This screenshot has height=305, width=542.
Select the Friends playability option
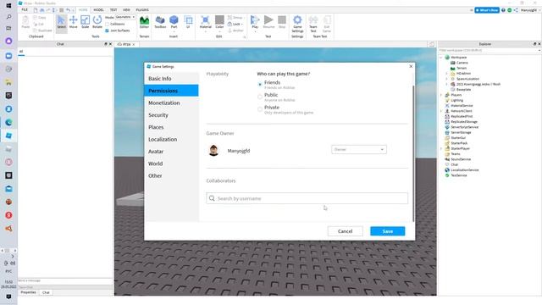[x=260, y=84]
